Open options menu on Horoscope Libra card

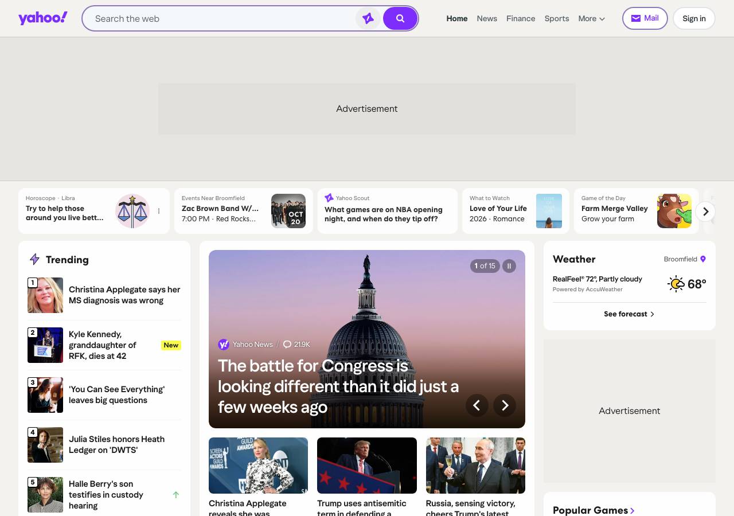point(159,211)
